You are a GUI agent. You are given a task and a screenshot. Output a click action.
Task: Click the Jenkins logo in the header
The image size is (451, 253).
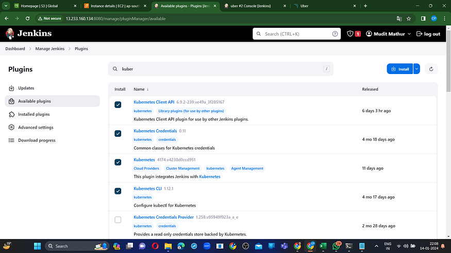click(28, 33)
